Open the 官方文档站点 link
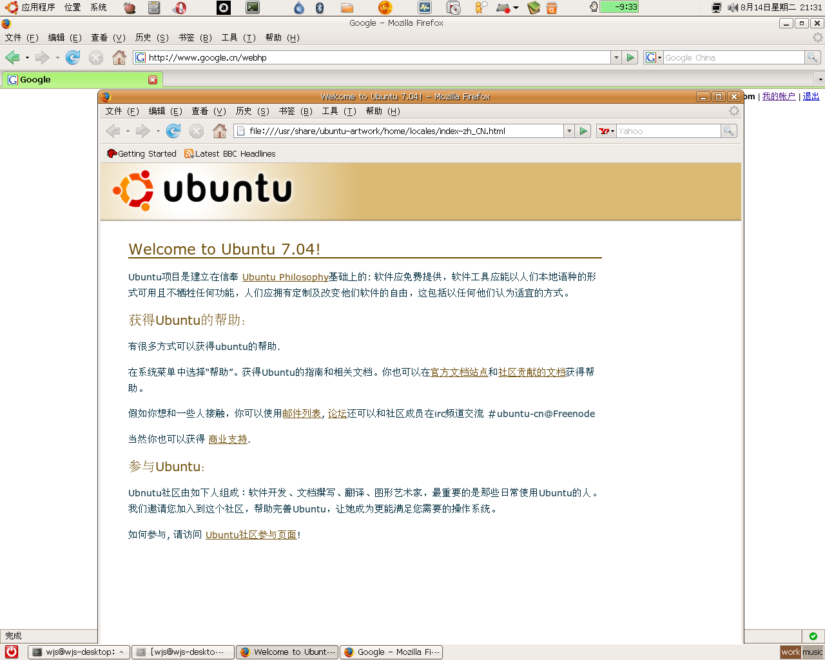The width and height of the screenshot is (825, 660). click(459, 372)
